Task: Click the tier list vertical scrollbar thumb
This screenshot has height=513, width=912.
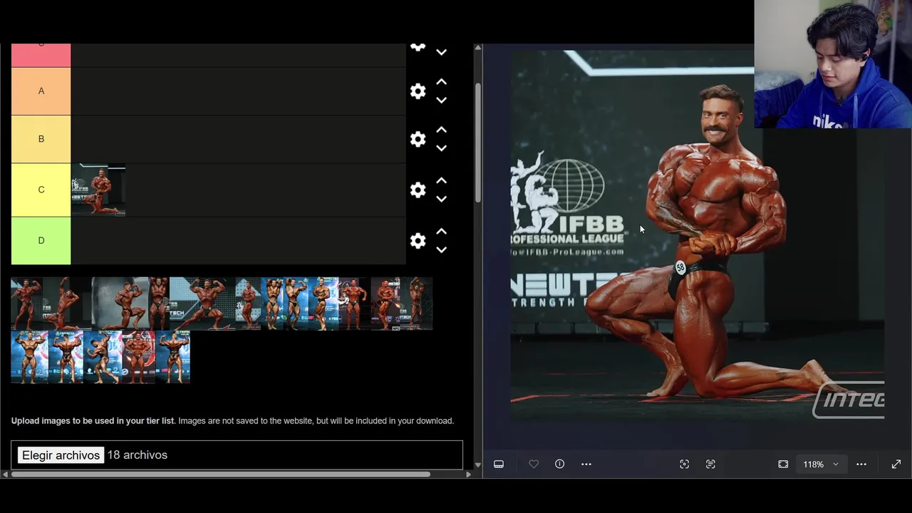Action: [x=478, y=142]
